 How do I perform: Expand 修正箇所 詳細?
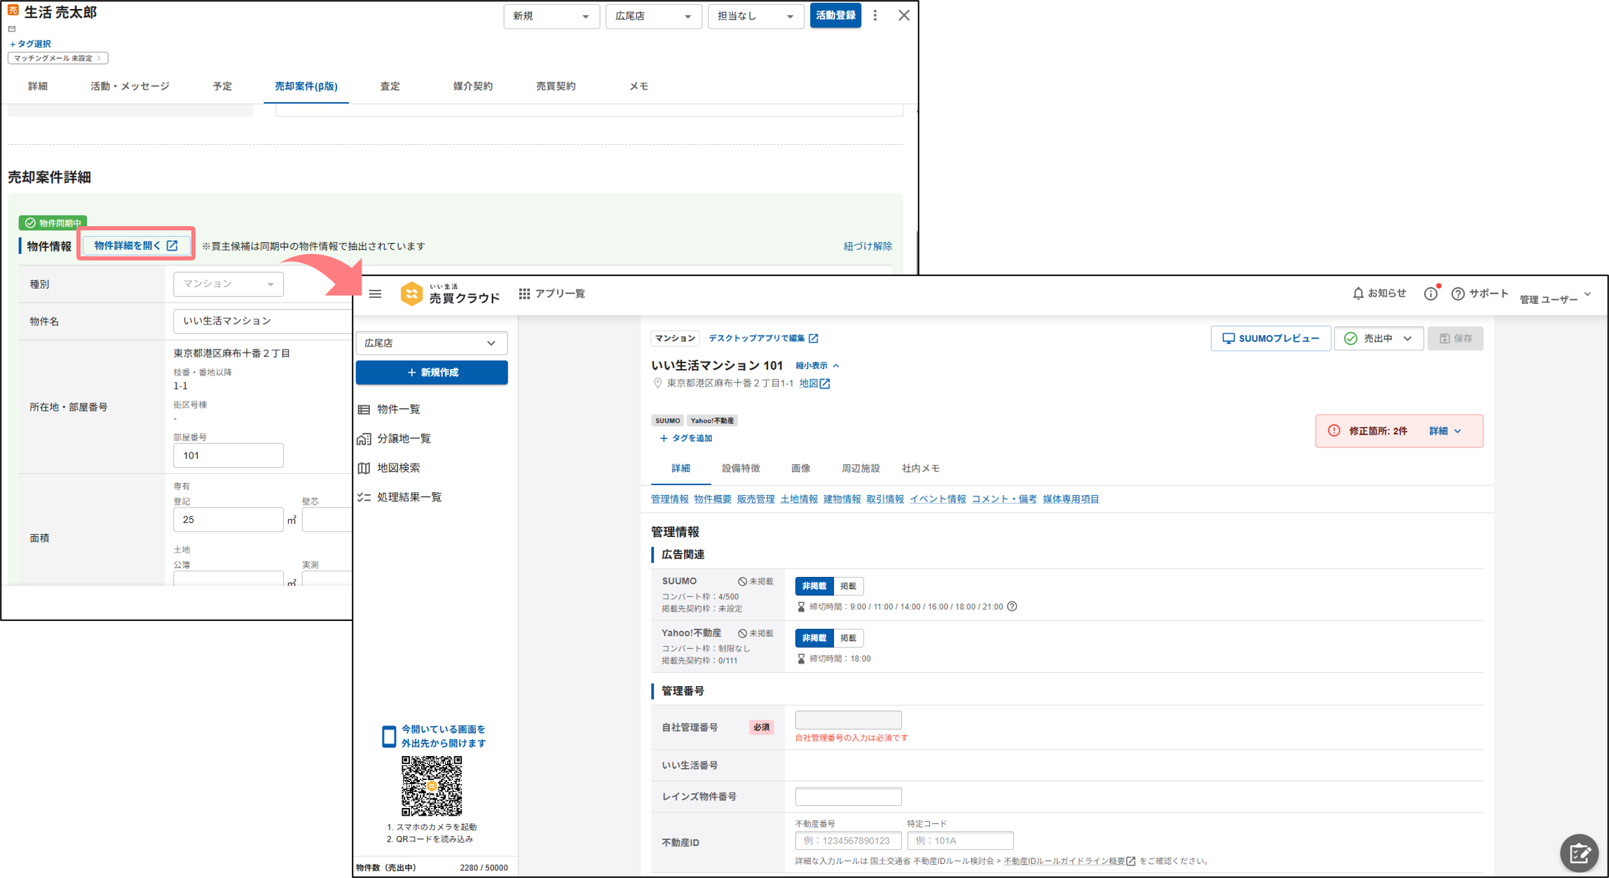pyautogui.click(x=1446, y=431)
